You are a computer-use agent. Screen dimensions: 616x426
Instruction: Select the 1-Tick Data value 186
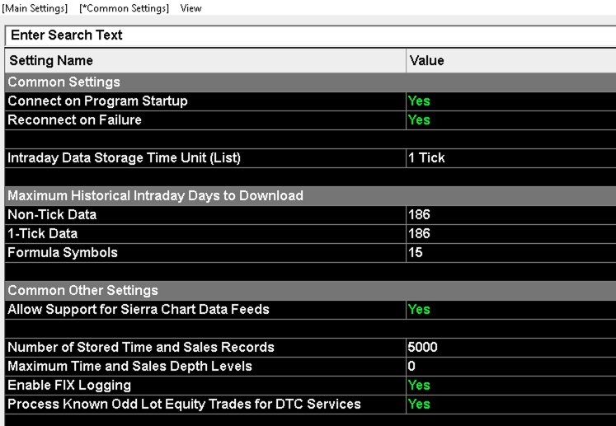pyautogui.click(x=510, y=234)
